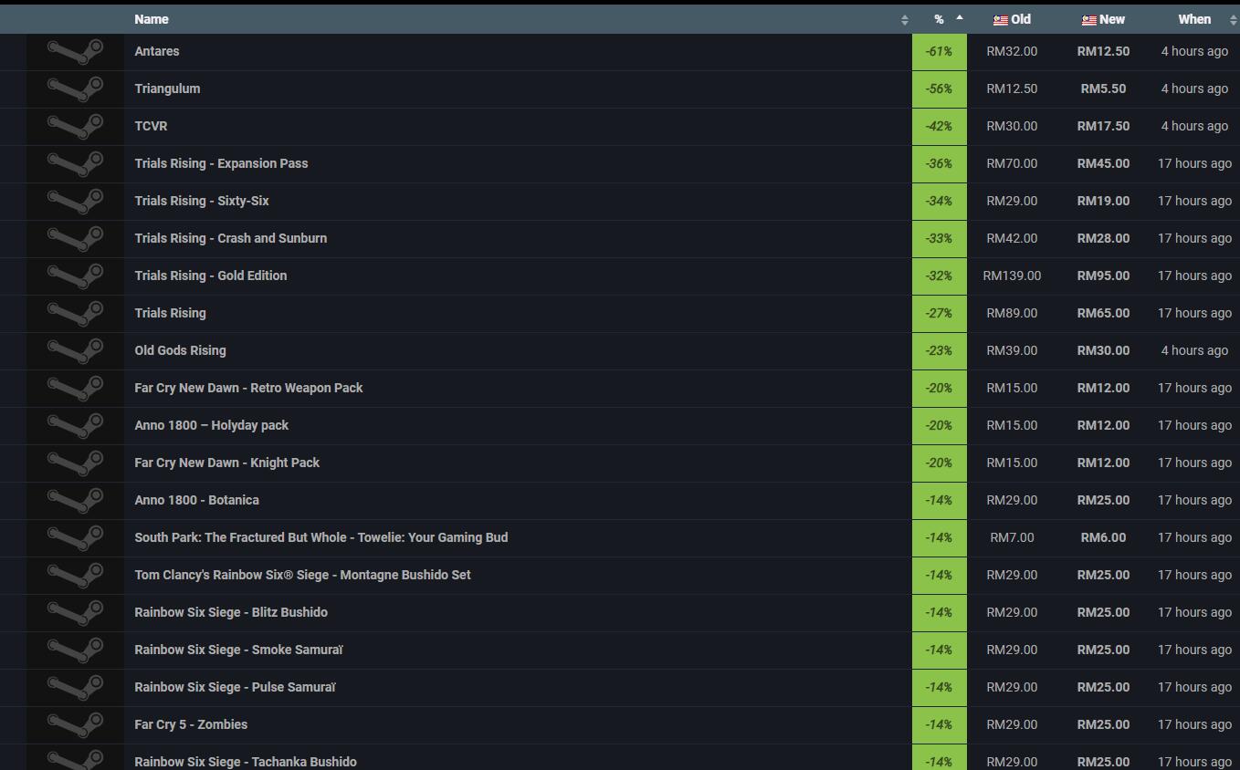1240x770 pixels.
Task: Open the Montagne Bushido Set link
Action: coord(303,575)
